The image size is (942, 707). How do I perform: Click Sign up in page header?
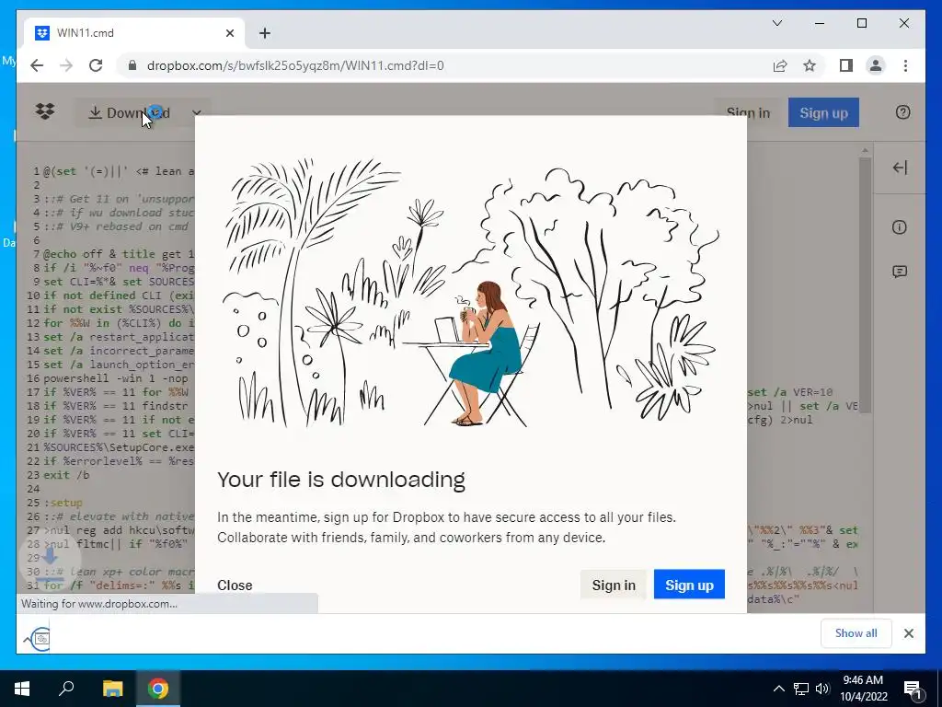tap(823, 113)
